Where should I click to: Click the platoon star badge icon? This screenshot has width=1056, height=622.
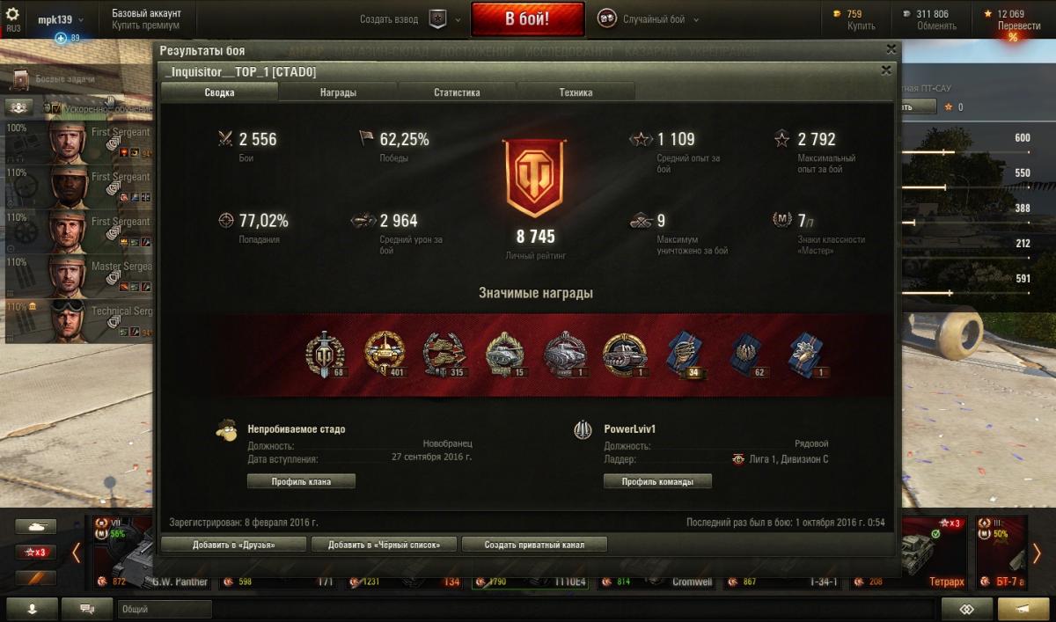click(437, 19)
